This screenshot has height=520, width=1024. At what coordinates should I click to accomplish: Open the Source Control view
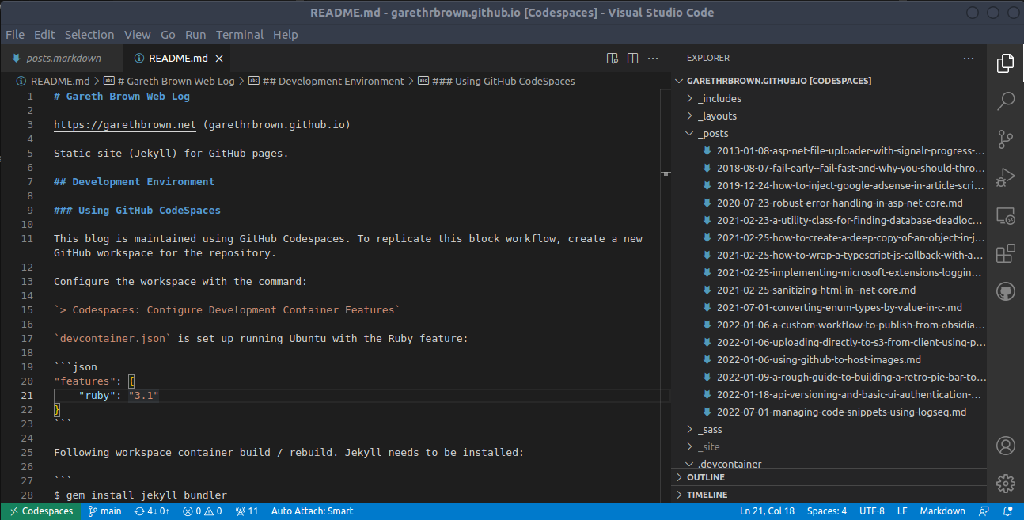click(x=1005, y=139)
